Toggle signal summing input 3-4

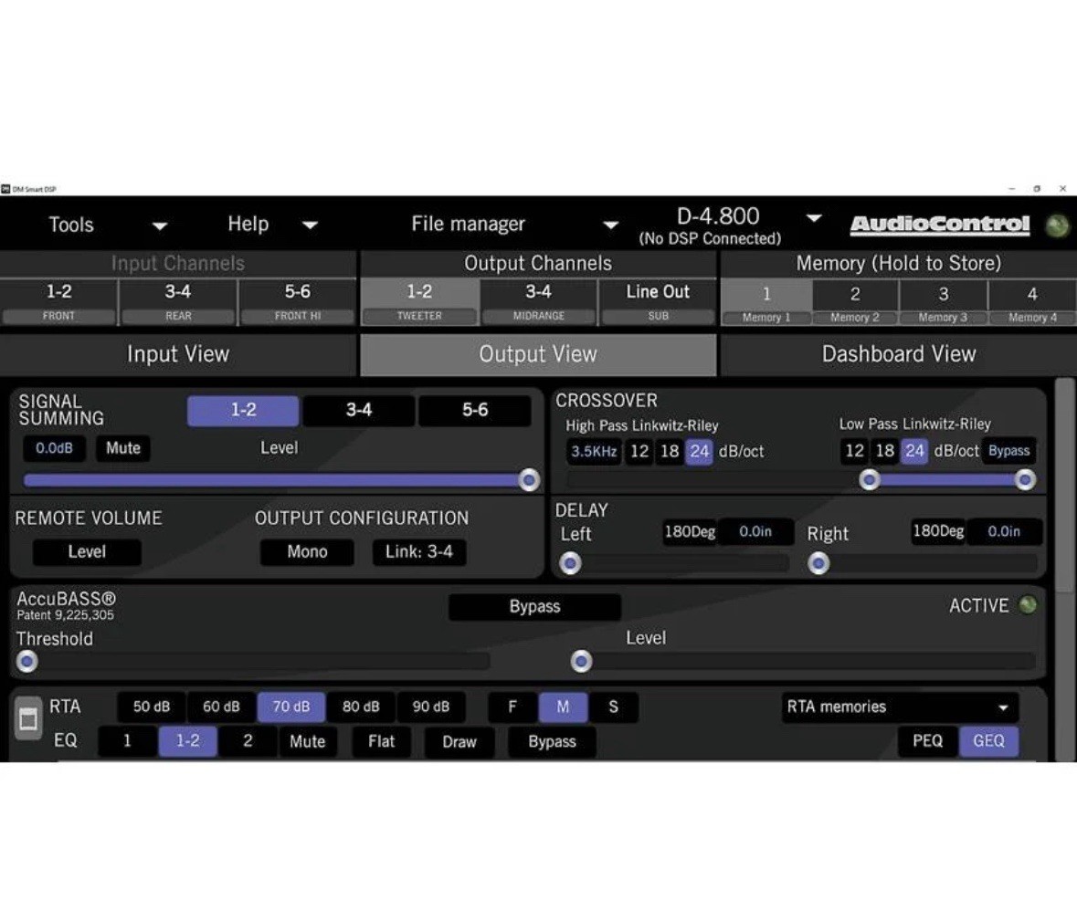coord(358,411)
